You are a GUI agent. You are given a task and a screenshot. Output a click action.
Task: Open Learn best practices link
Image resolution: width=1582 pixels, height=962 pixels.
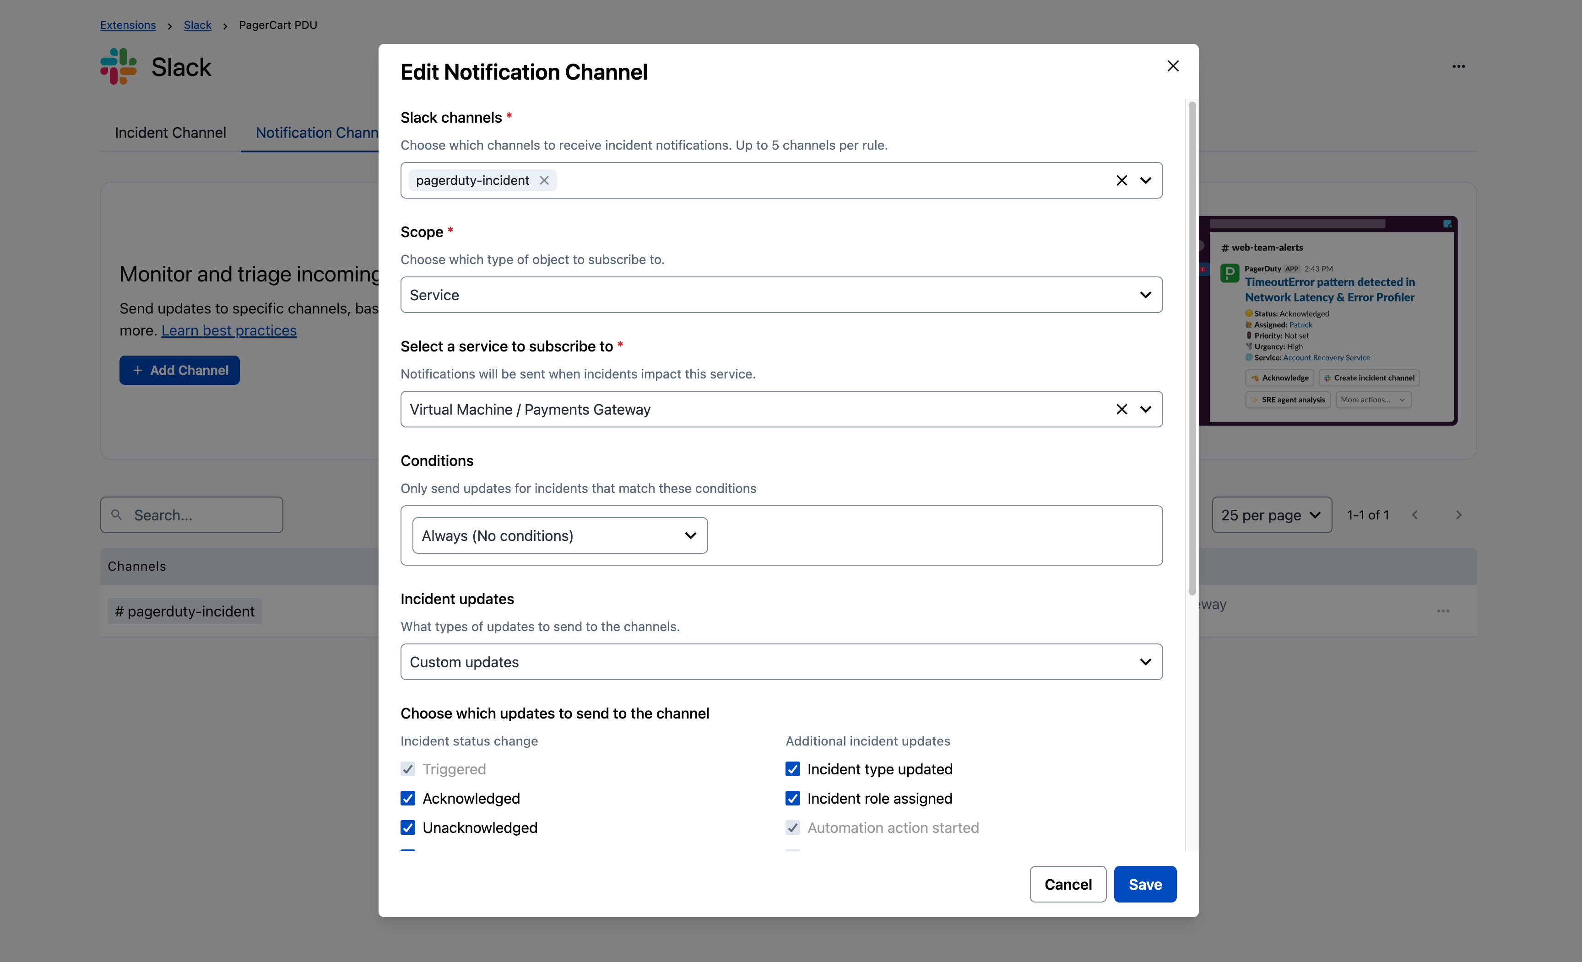pos(229,330)
